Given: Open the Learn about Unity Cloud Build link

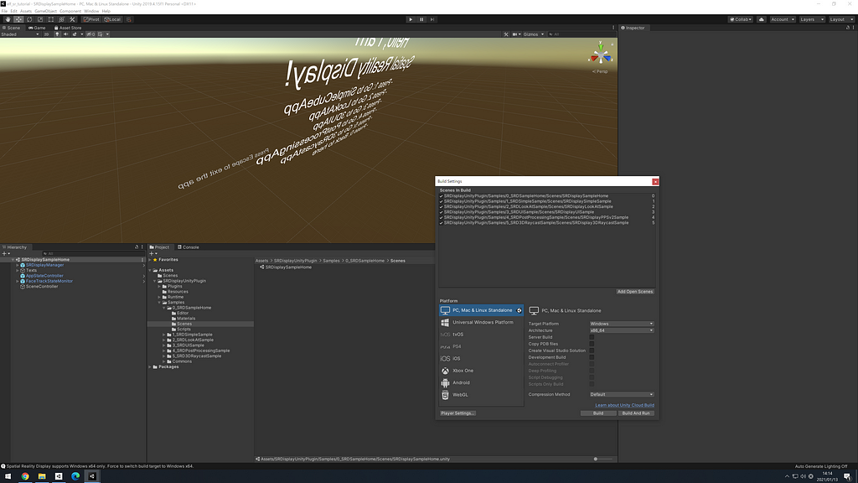Looking at the screenshot, I should pyautogui.click(x=624, y=405).
